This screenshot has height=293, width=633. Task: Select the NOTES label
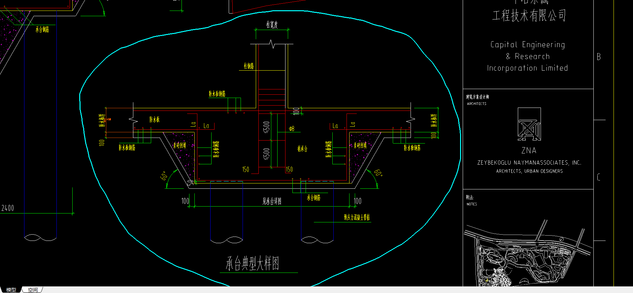[472, 204]
